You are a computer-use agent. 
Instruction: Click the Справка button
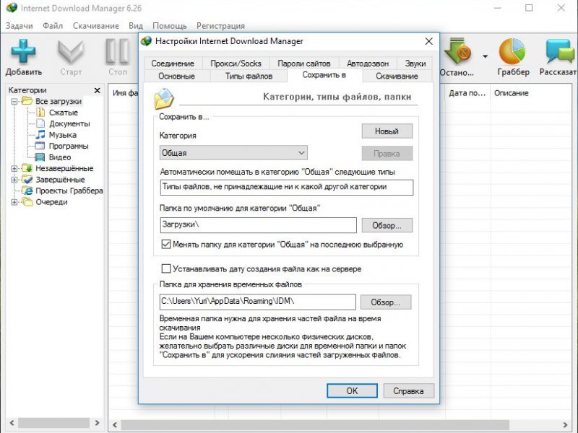point(408,390)
